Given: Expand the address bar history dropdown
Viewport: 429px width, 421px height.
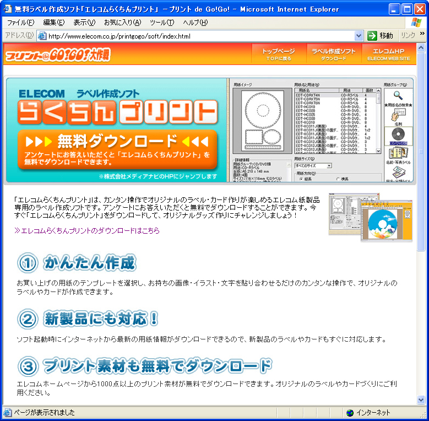Looking at the screenshot, I should pos(359,36).
